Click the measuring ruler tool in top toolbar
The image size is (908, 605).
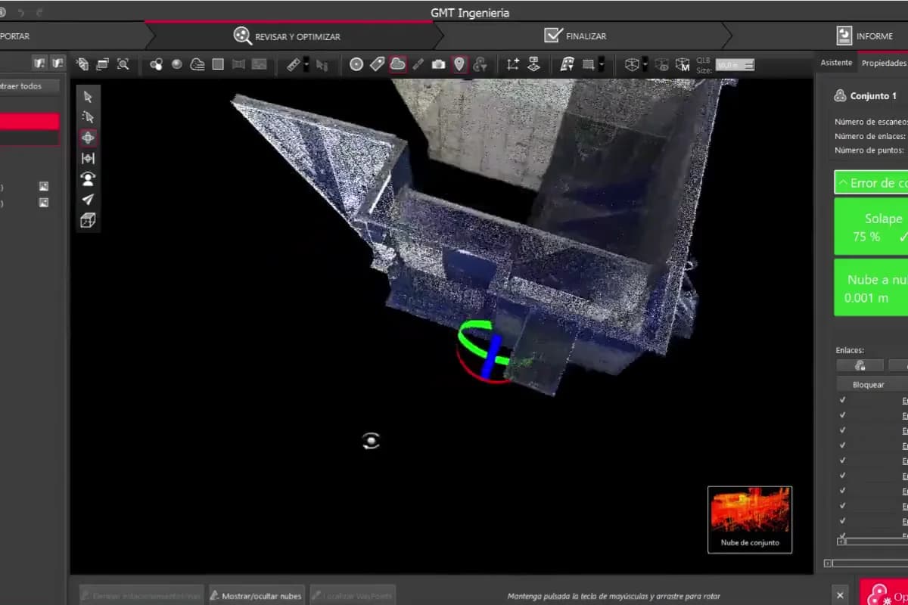click(294, 64)
